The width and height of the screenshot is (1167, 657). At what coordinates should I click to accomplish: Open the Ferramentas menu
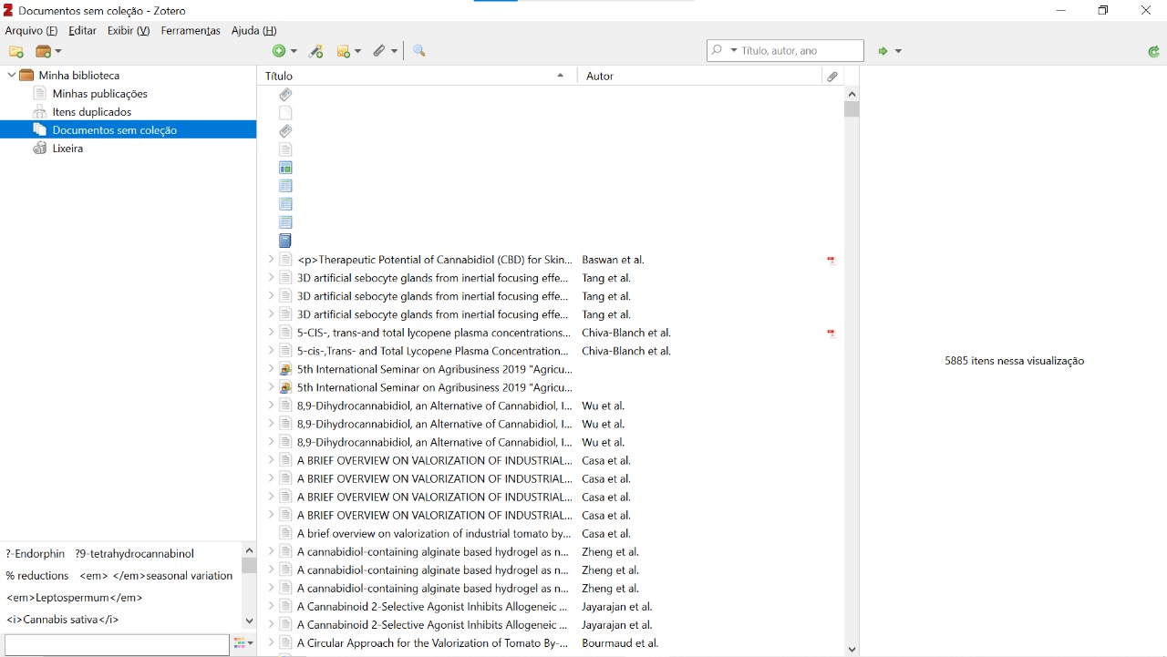click(x=191, y=31)
